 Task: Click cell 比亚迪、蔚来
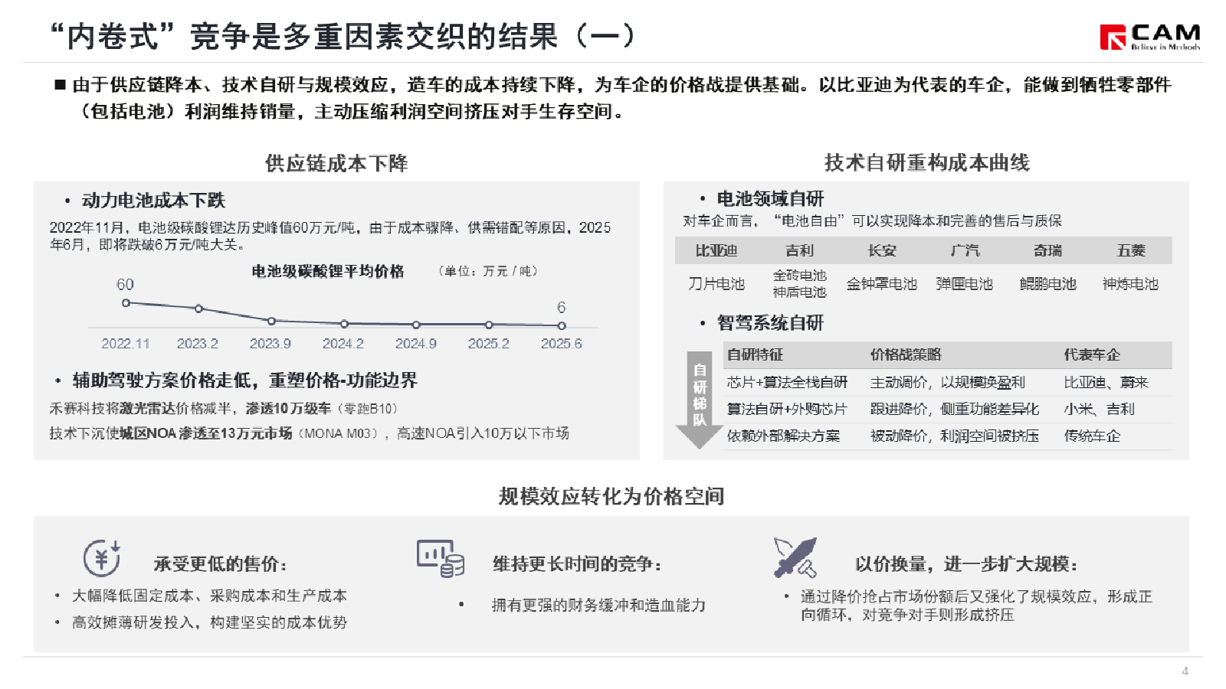(x=1106, y=383)
